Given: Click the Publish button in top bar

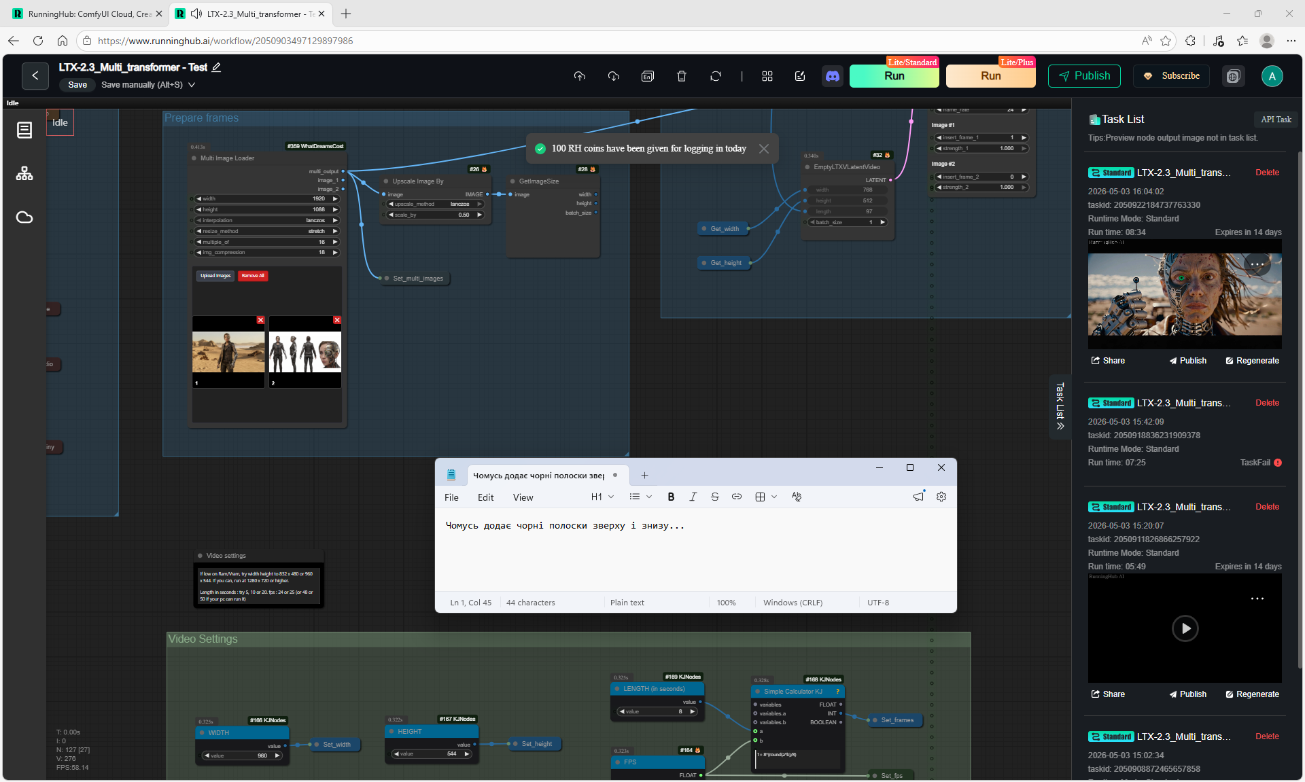Looking at the screenshot, I should (x=1084, y=76).
